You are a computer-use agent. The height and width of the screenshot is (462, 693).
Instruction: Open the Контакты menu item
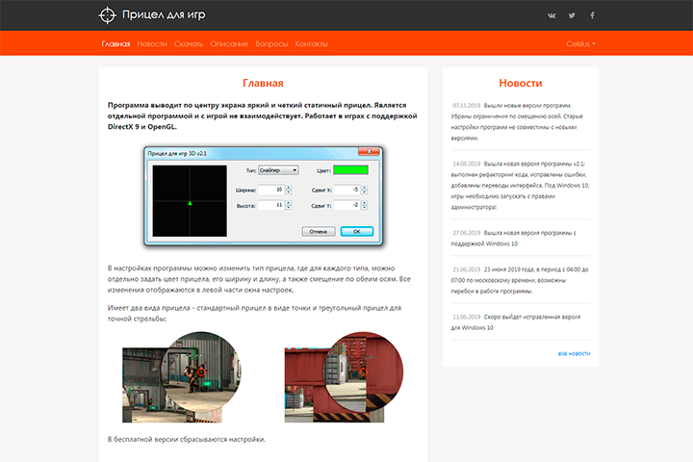pyautogui.click(x=311, y=43)
